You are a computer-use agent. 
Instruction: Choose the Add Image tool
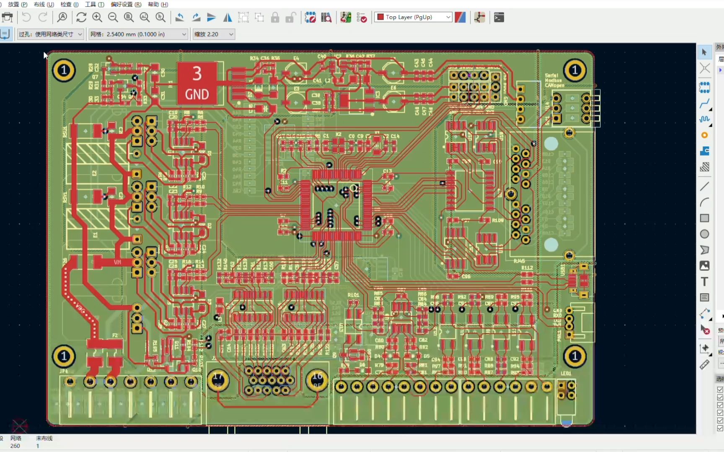[704, 266]
